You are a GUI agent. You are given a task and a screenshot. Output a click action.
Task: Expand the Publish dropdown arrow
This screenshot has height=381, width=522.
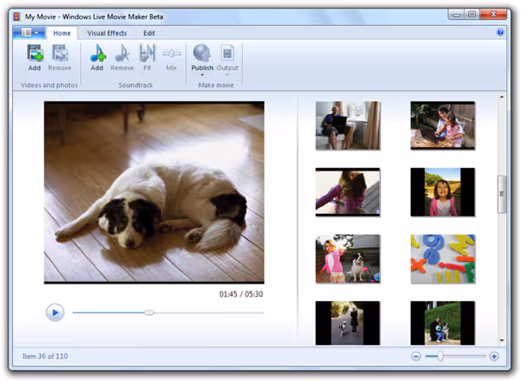[202, 75]
